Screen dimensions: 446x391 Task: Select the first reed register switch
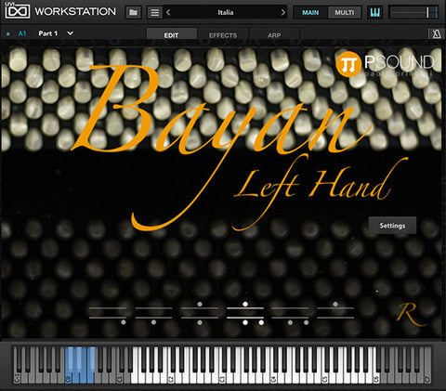(108, 313)
